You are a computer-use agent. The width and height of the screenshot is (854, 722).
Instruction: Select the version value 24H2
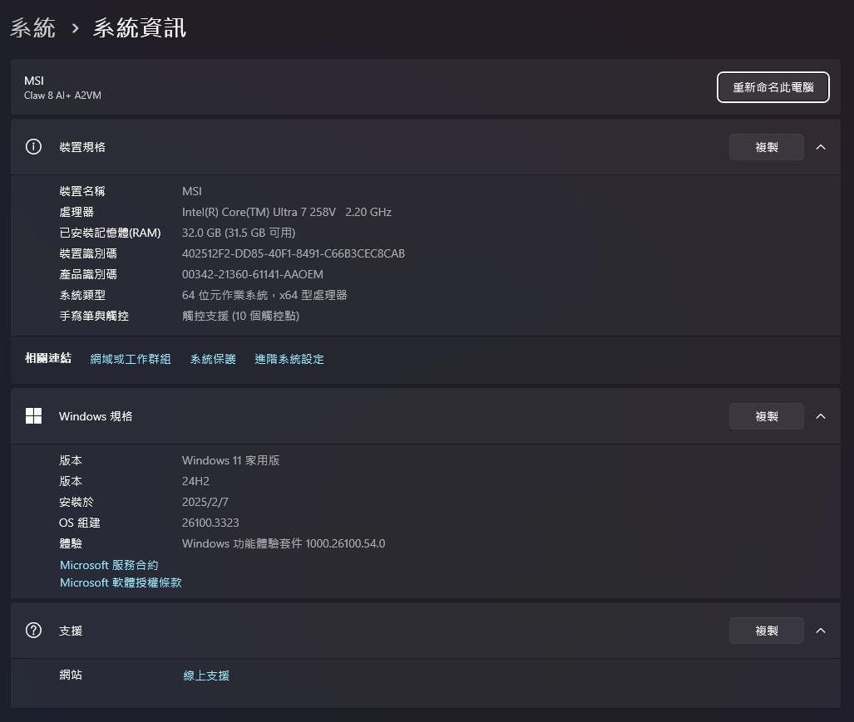pyautogui.click(x=195, y=481)
